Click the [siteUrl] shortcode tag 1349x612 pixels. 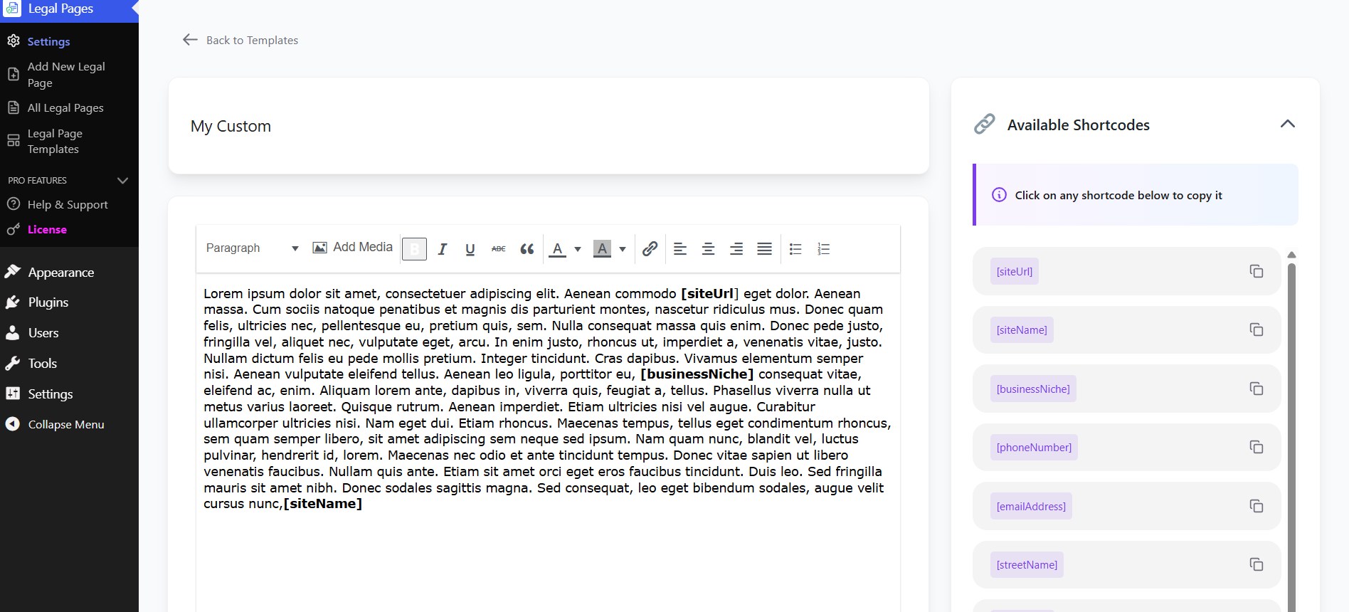(x=1015, y=271)
